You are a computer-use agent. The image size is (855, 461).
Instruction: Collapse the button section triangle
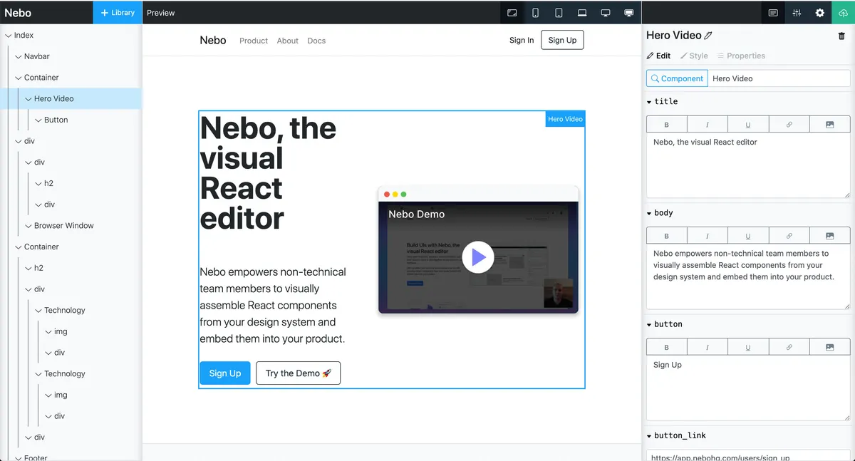tap(649, 324)
